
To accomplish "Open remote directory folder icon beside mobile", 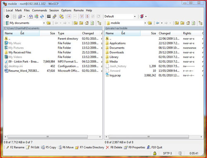I will tap(150, 23).
